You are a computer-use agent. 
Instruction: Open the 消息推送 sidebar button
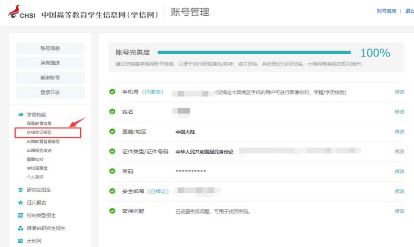click(50, 63)
